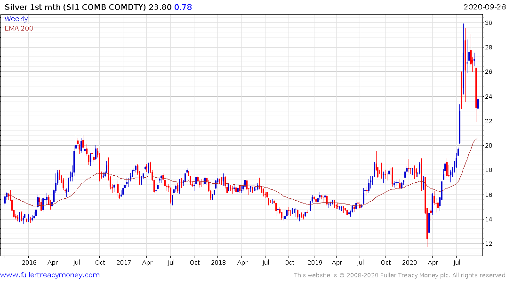Click the 28 price axis label
Viewport: 506px width, 282px height.
pyautogui.click(x=488, y=47)
